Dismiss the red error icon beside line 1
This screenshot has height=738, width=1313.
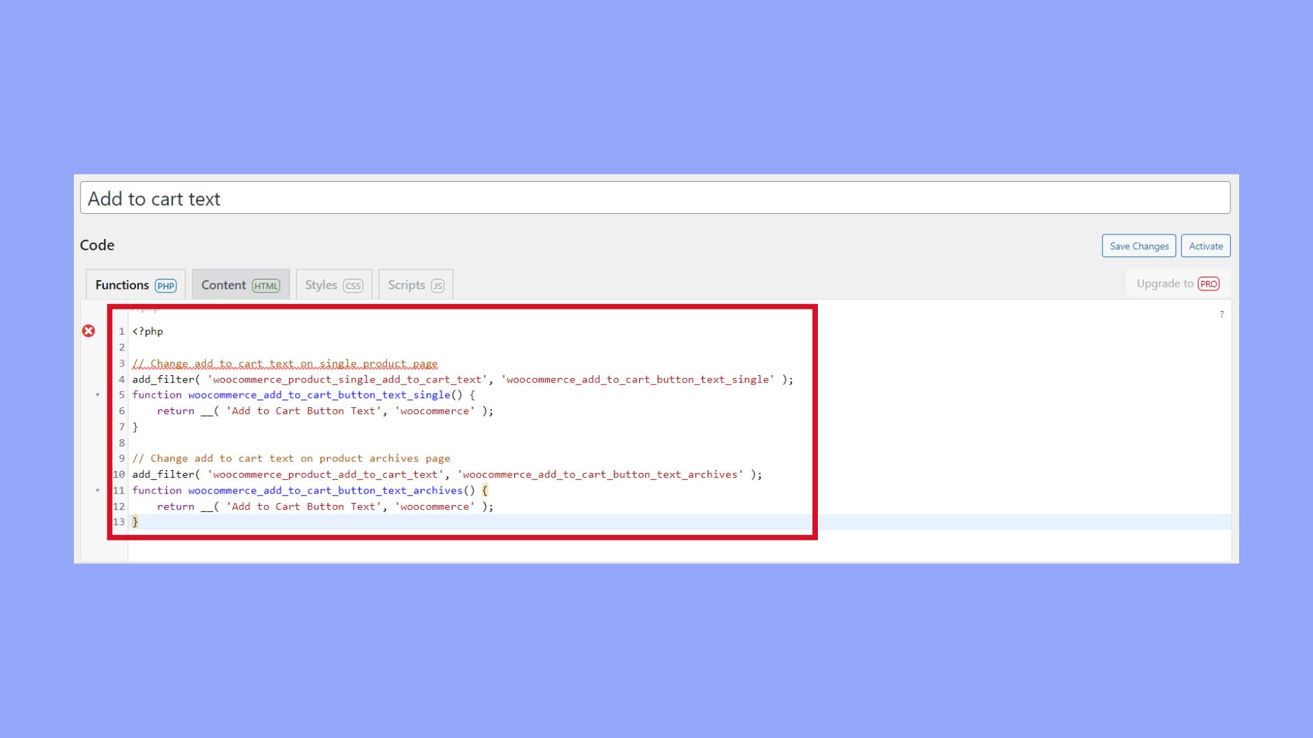(x=89, y=331)
